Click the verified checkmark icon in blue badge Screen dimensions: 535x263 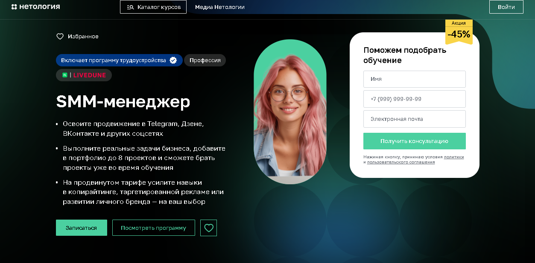(173, 60)
